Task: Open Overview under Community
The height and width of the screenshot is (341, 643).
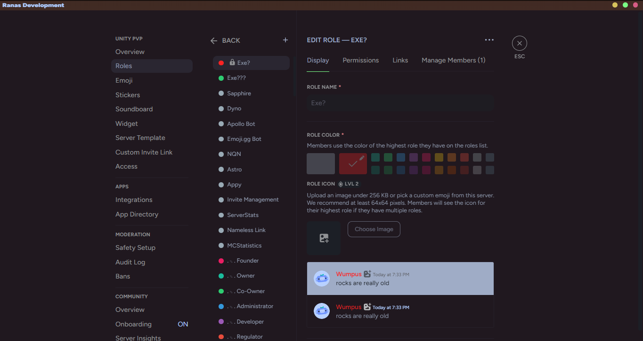Action: click(152, 310)
